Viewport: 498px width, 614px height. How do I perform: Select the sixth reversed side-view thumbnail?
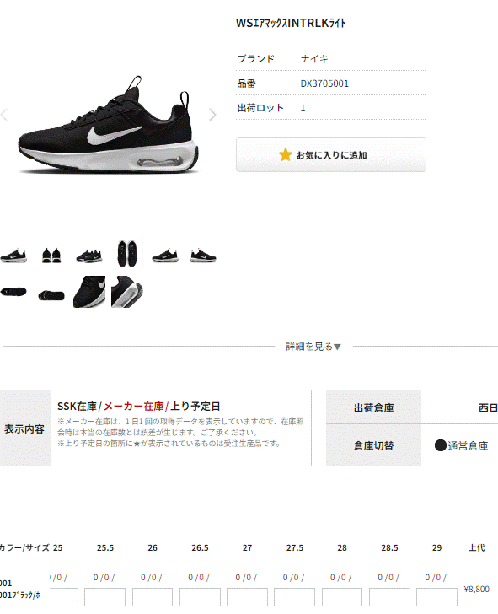click(x=202, y=256)
